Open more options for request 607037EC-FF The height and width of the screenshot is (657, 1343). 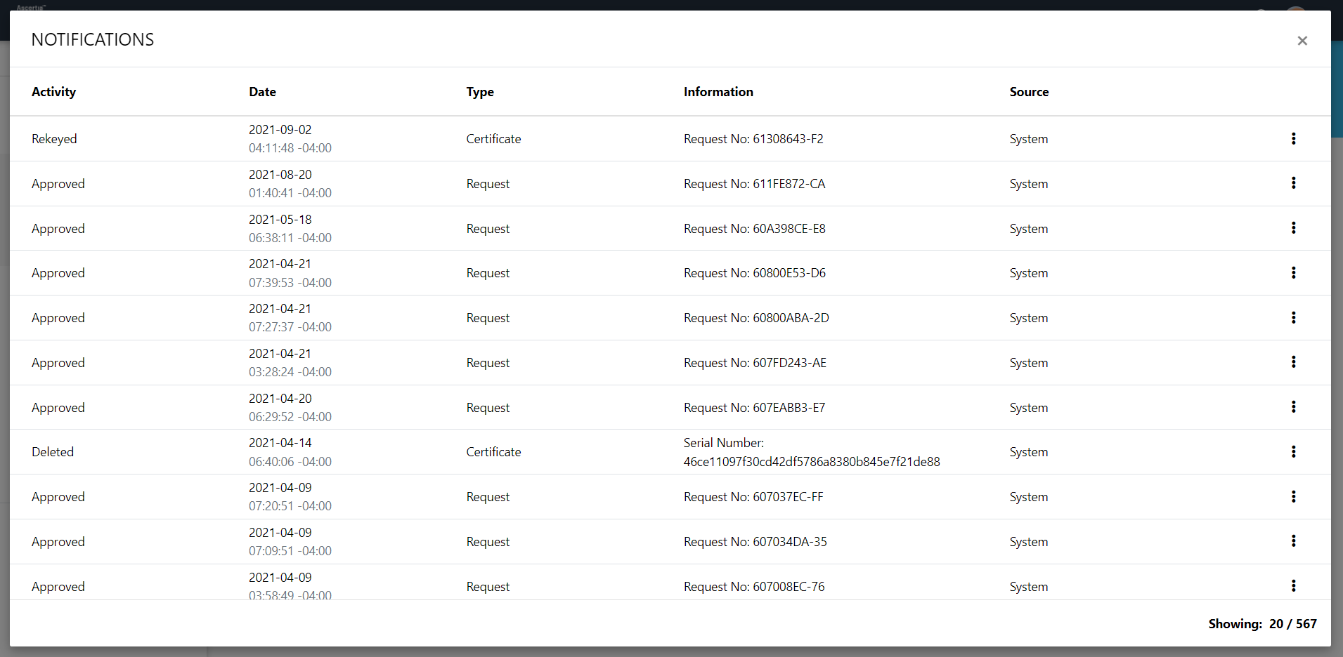point(1293,497)
